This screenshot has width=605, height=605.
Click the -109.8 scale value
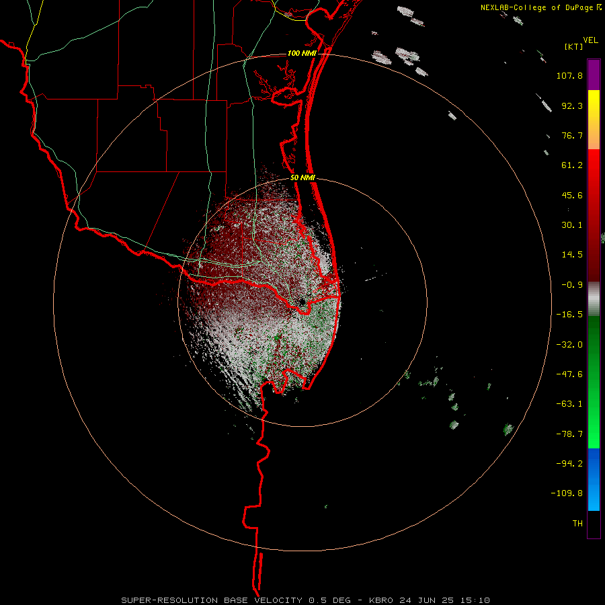click(567, 493)
